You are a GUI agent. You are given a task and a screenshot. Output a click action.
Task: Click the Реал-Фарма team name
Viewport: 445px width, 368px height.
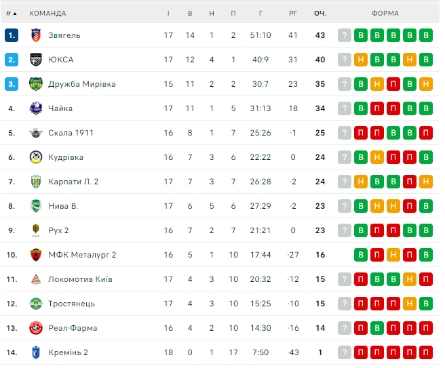73,328
